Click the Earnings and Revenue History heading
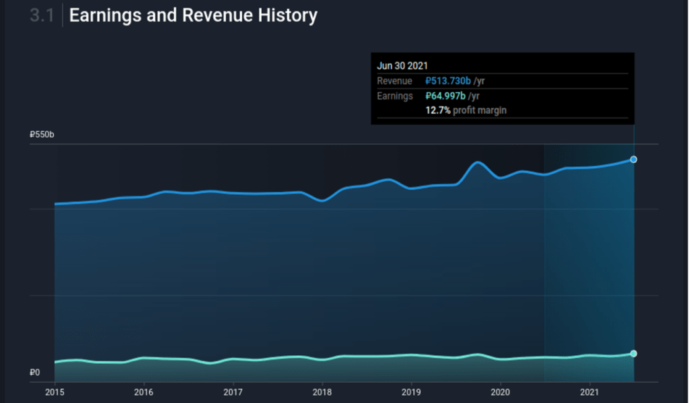689x403 pixels. point(193,15)
